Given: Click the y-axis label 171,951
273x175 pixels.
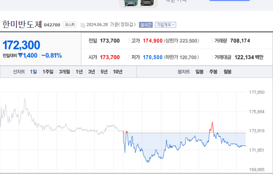Looking at the screenshot, I should point(257,150).
